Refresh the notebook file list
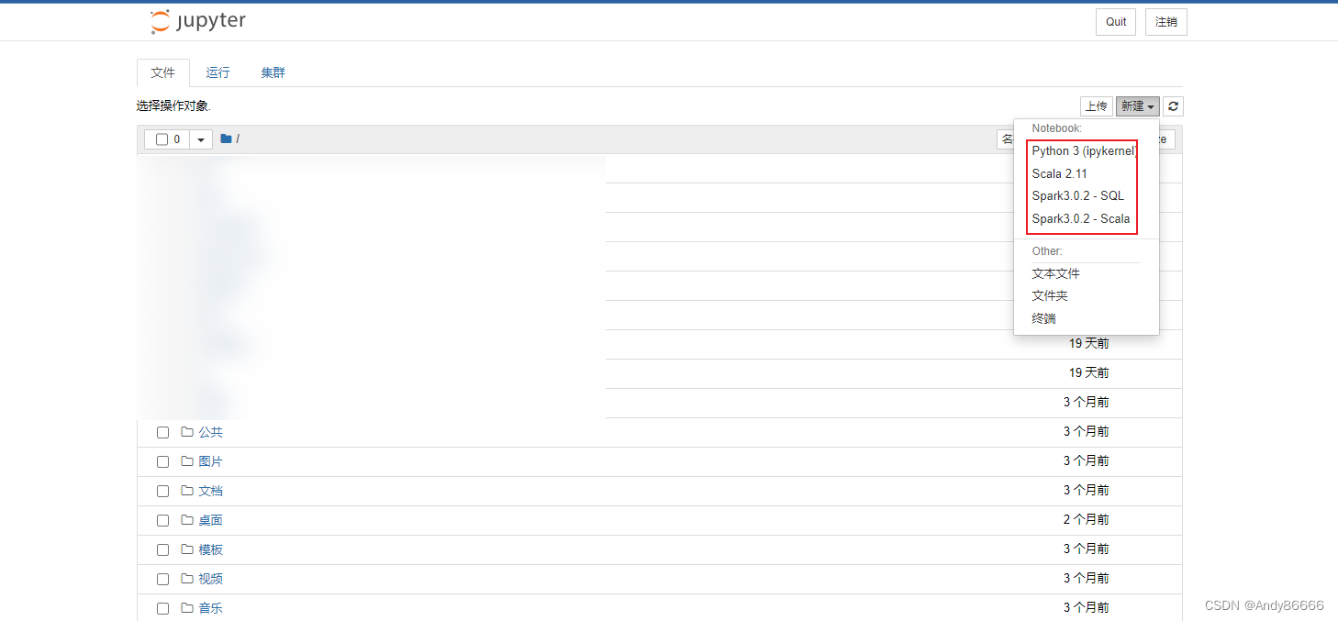 click(1173, 106)
